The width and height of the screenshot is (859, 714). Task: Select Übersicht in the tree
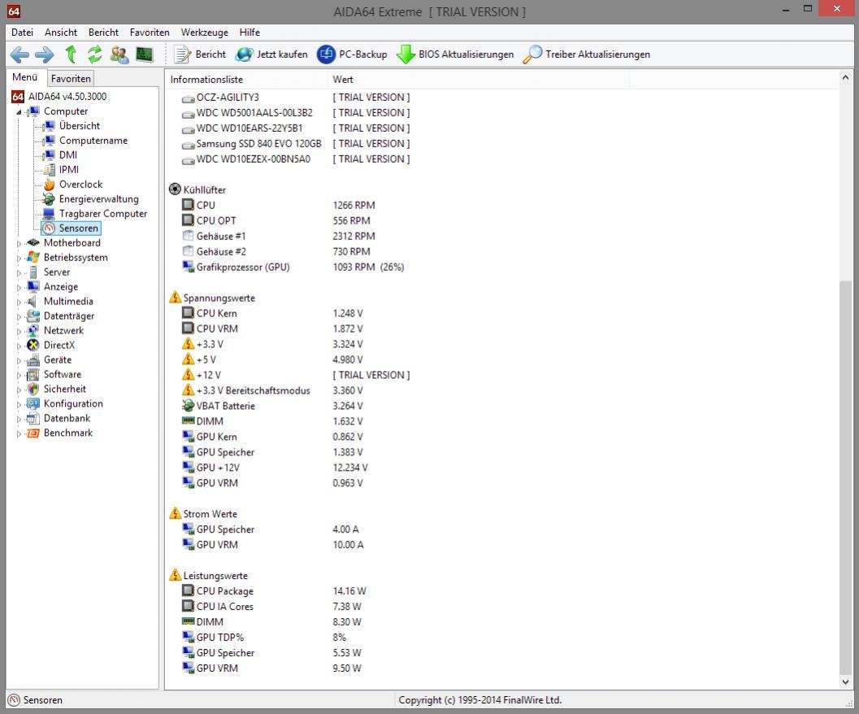(72, 125)
